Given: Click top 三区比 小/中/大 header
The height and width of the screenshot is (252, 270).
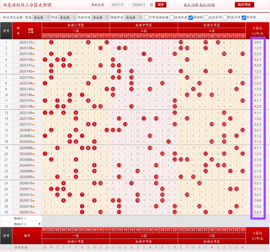Looking at the screenshot, I should click(x=257, y=31).
